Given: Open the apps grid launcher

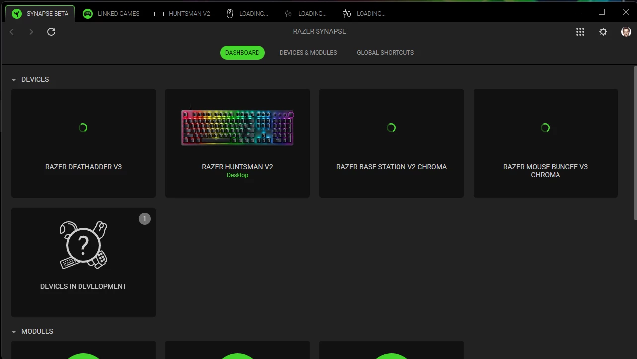Looking at the screenshot, I should (x=580, y=32).
